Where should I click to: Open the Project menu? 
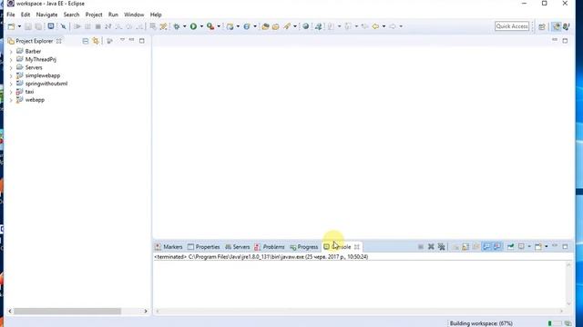pyautogui.click(x=94, y=15)
